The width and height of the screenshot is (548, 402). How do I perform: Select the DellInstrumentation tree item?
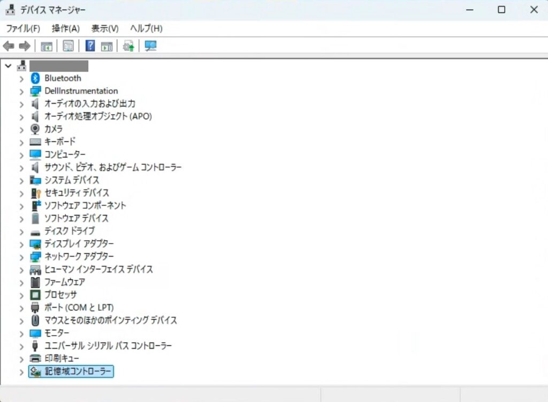coord(81,91)
